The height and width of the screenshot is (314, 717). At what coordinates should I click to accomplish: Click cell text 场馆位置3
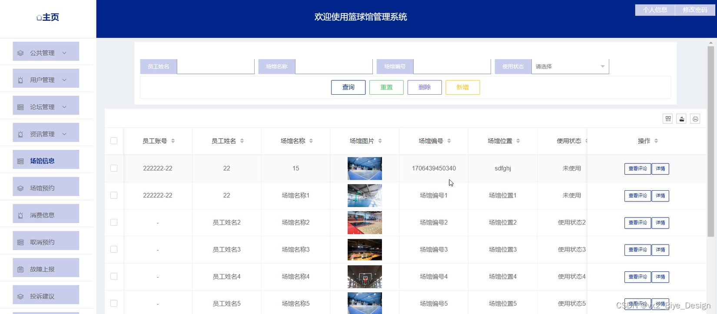503,250
